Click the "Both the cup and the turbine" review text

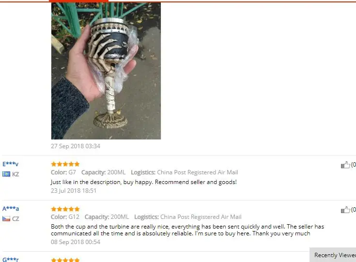[x=187, y=230]
